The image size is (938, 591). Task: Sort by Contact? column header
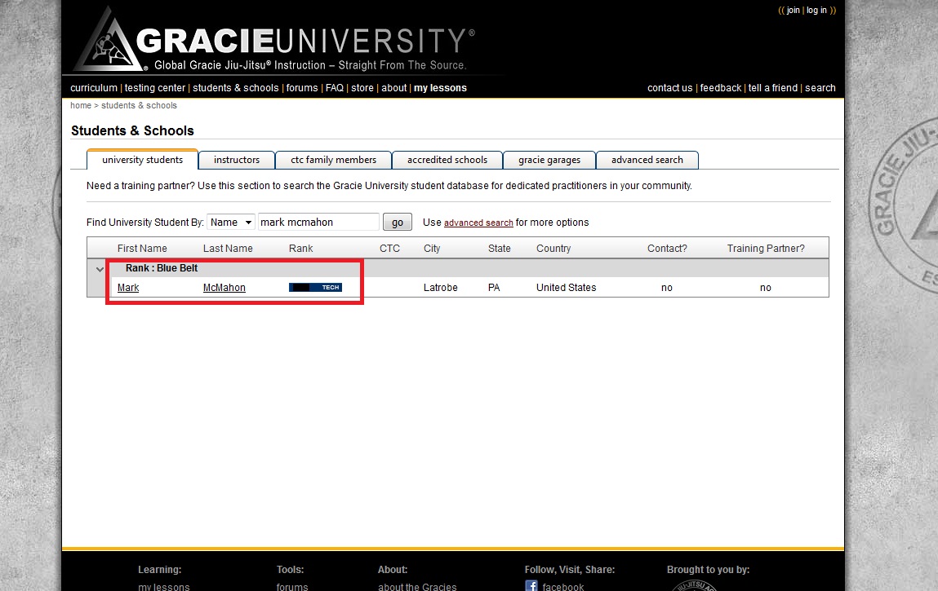point(667,248)
